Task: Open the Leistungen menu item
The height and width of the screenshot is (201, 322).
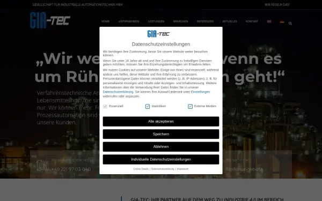Action: (x=156, y=21)
